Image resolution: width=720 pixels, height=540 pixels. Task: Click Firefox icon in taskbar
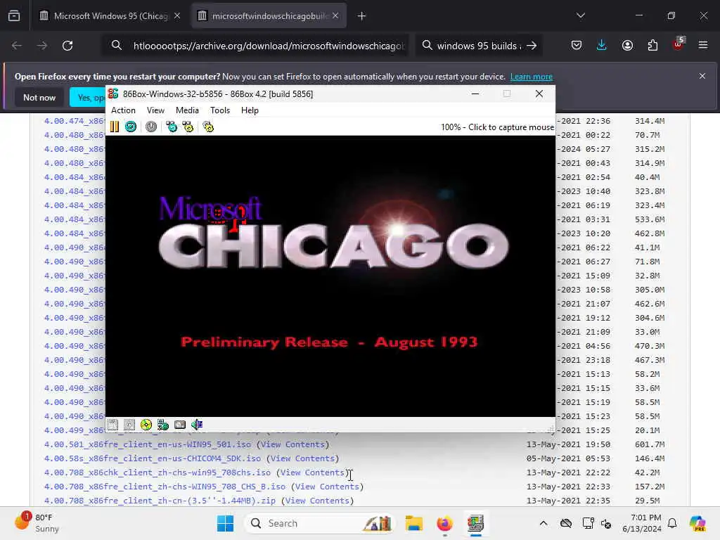click(444, 523)
